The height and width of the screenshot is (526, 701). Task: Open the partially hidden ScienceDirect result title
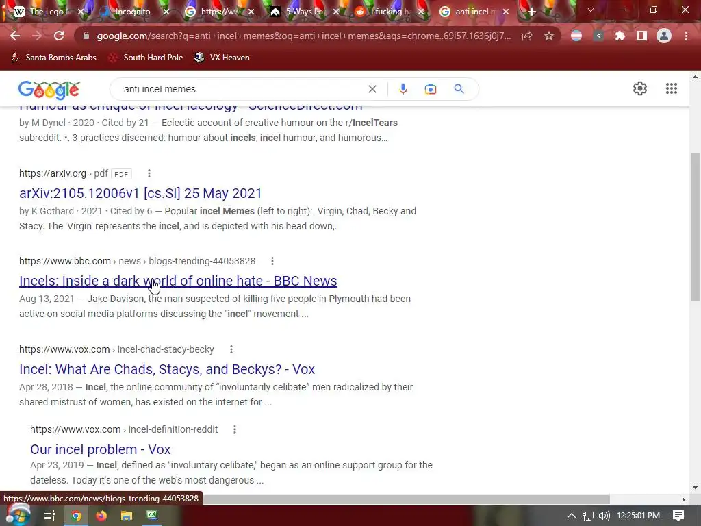tap(191, 109)
